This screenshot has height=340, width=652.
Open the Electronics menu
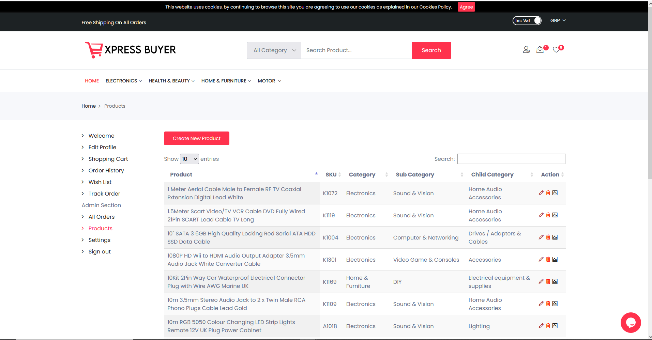pos(123,81)
